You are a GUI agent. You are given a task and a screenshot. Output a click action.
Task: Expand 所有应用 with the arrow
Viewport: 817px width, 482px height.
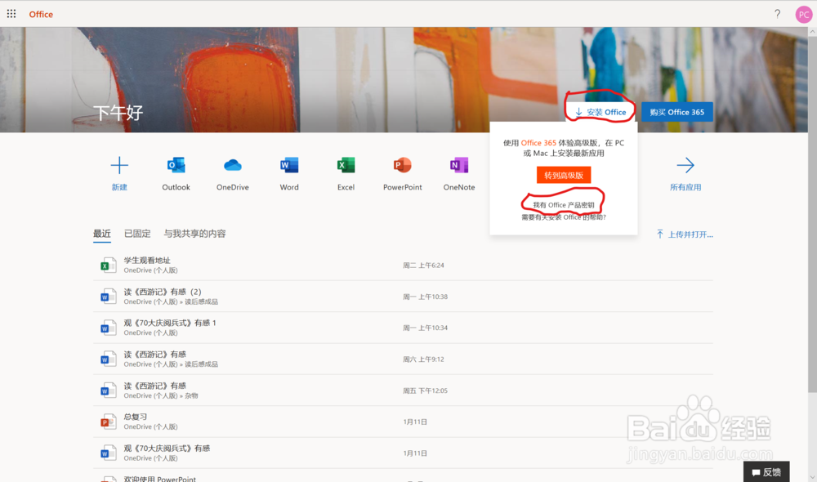[x=685, y=167]
